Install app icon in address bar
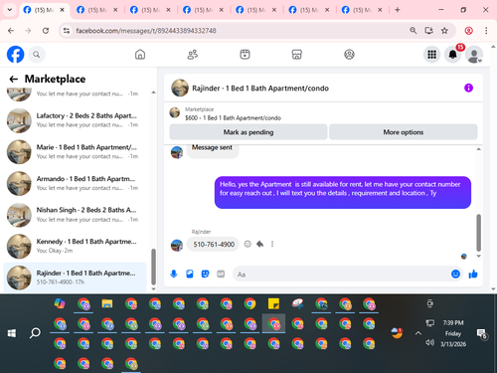 coord(429,31)
